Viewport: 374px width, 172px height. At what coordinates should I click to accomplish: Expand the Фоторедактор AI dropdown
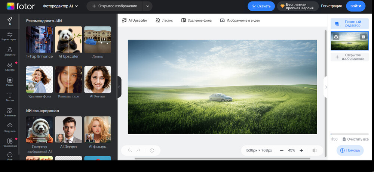coord(61,6)
